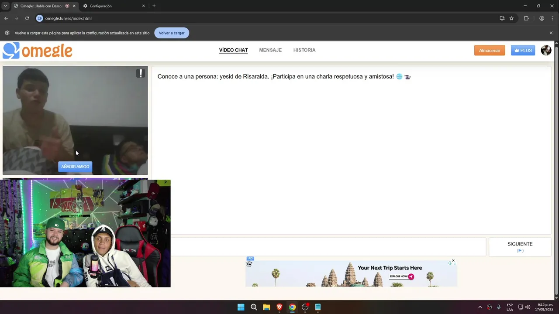559x314 pixels.
Task: Open the Notepad taskbar app
Action: 318,307
